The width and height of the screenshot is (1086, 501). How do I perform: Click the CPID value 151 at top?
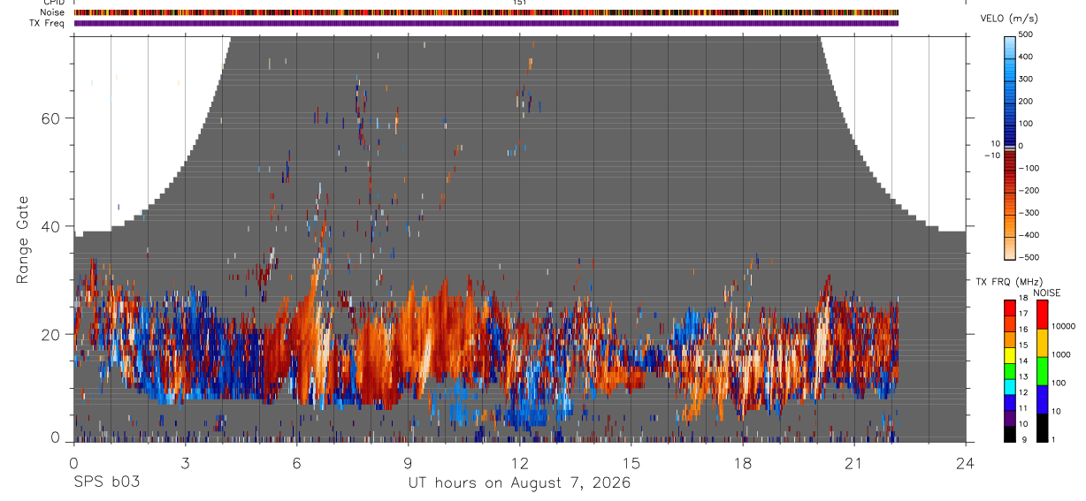pos(519,3)
